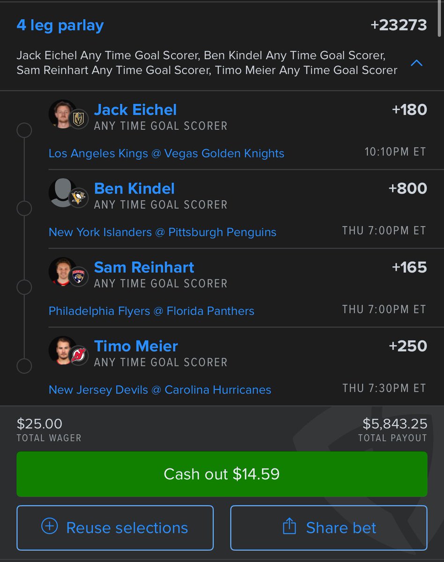Image resolution: width=444 pixels, height=562 pixels.
Task: Click the Florida Panthers team logo
Action: coord(78,277)
